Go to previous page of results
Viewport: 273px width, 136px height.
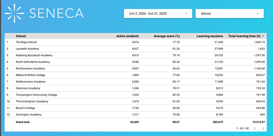pyautogui.click(x=255, y=128)
